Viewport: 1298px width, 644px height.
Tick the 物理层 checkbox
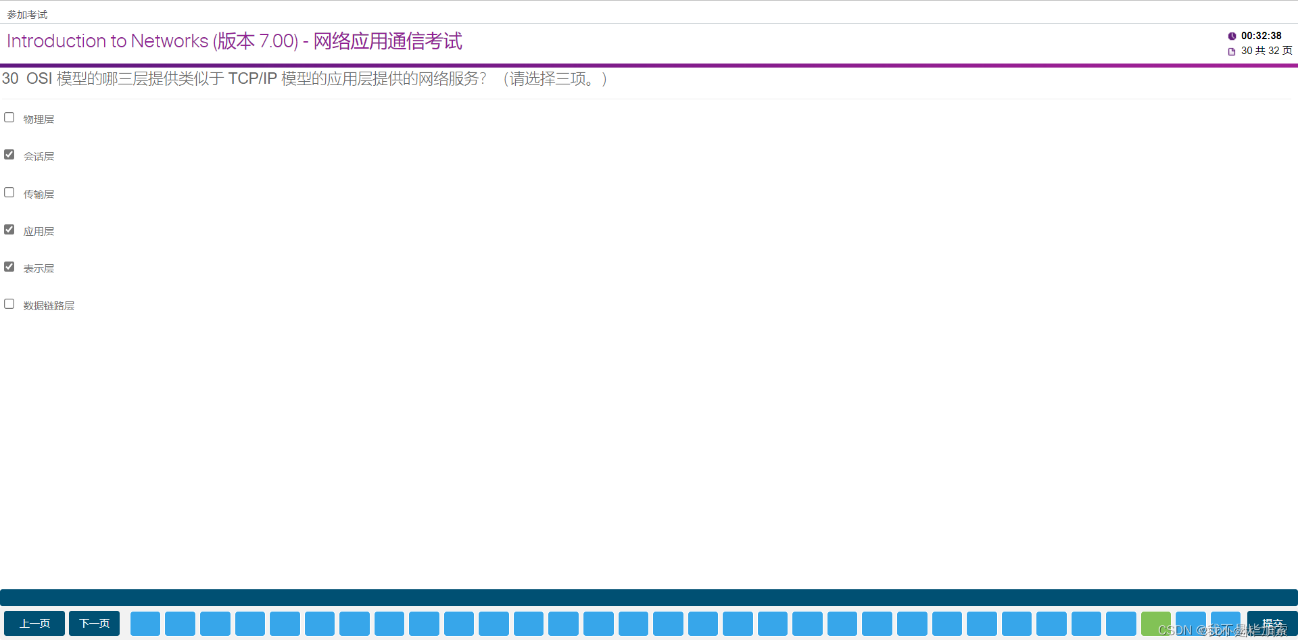click(x=9, y=118)
